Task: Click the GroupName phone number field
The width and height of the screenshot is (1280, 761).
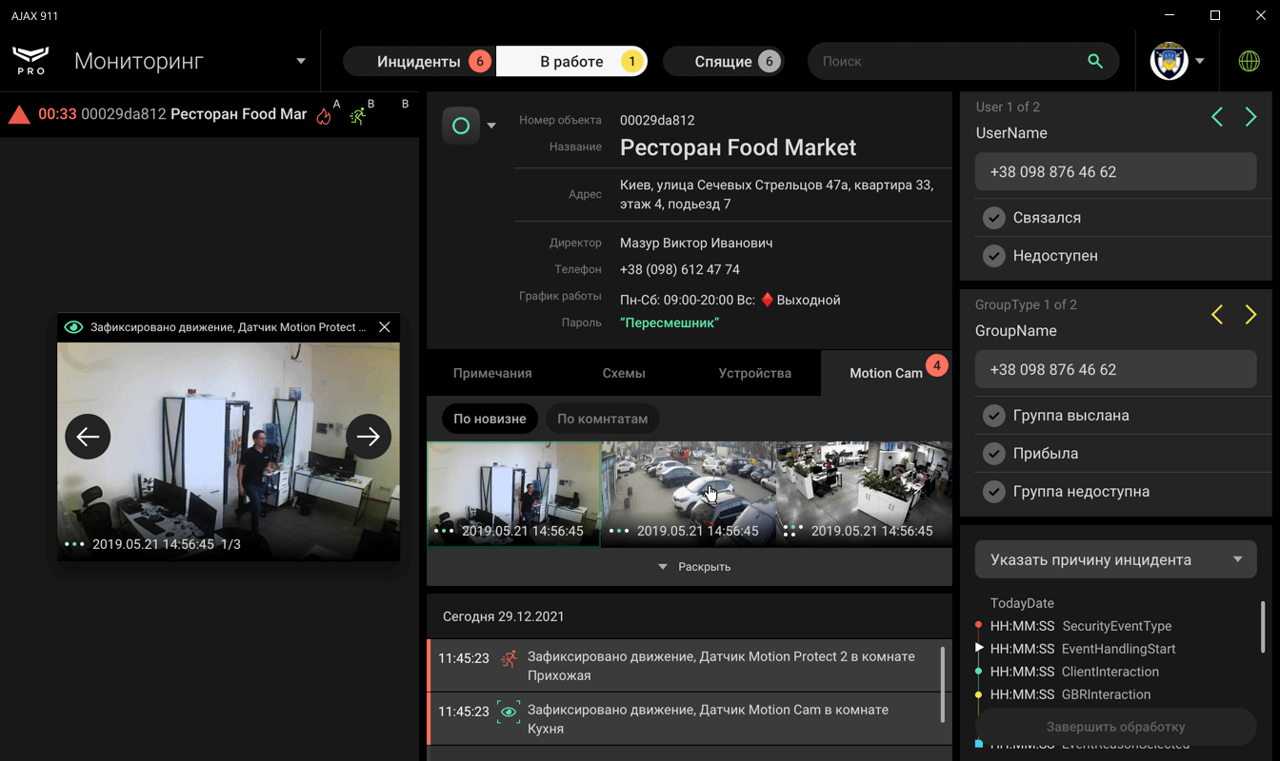Action: point(1115,370)
